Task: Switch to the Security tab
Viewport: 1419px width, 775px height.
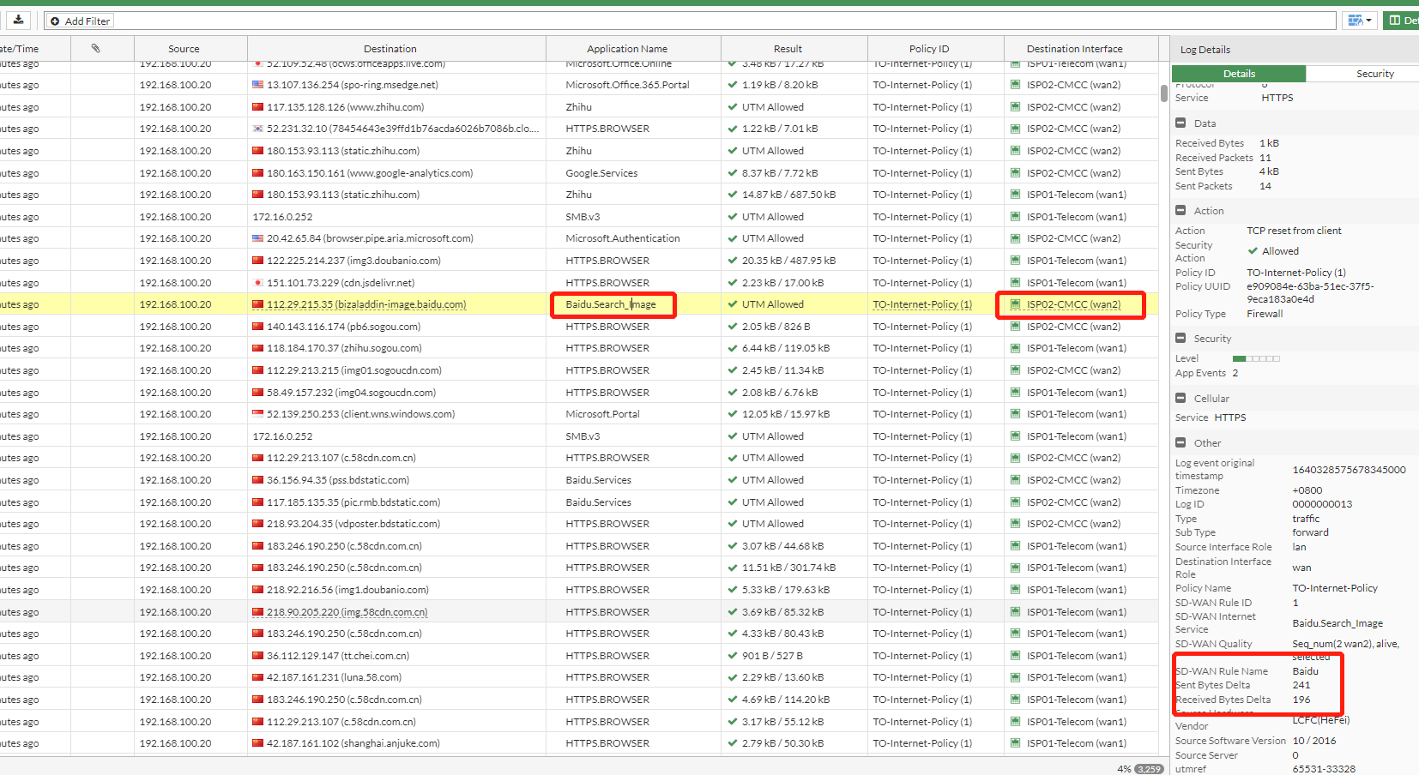Action: click(x=1374, y=74)
